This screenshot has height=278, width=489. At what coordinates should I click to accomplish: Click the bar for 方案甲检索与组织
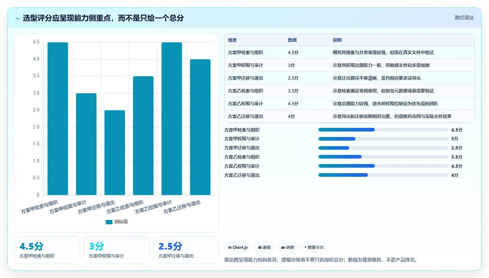58,119
